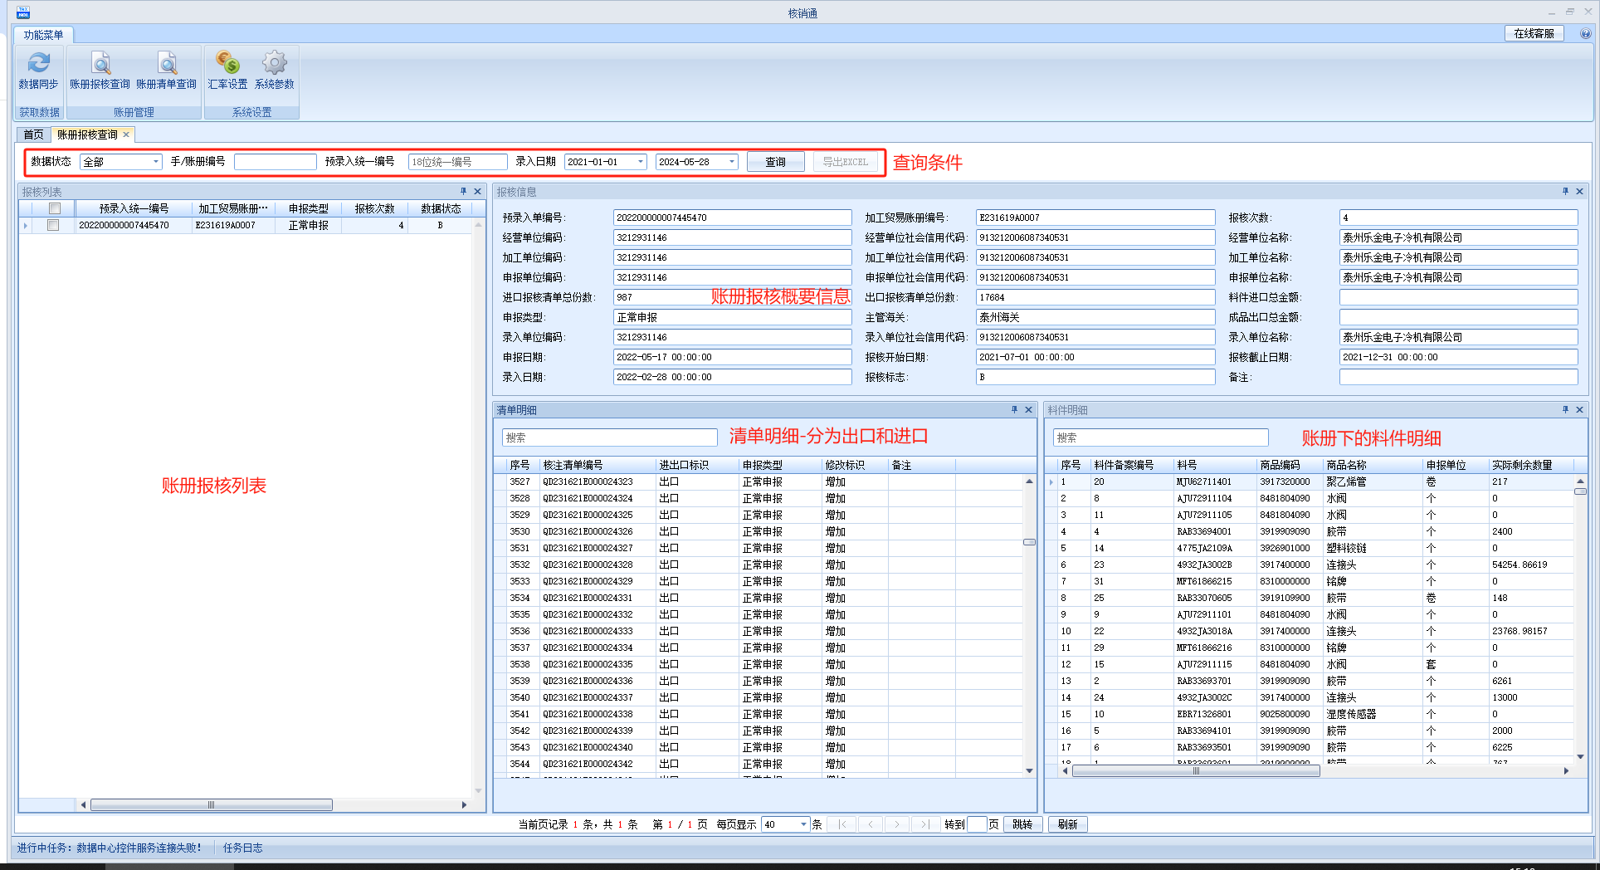Click the 清单明细 search input field
The width and height of the screenshot is (1600, 870).
pos(609,437)
